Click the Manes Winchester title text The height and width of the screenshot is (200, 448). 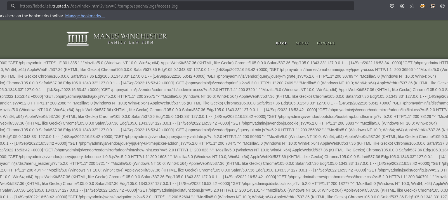130,36
